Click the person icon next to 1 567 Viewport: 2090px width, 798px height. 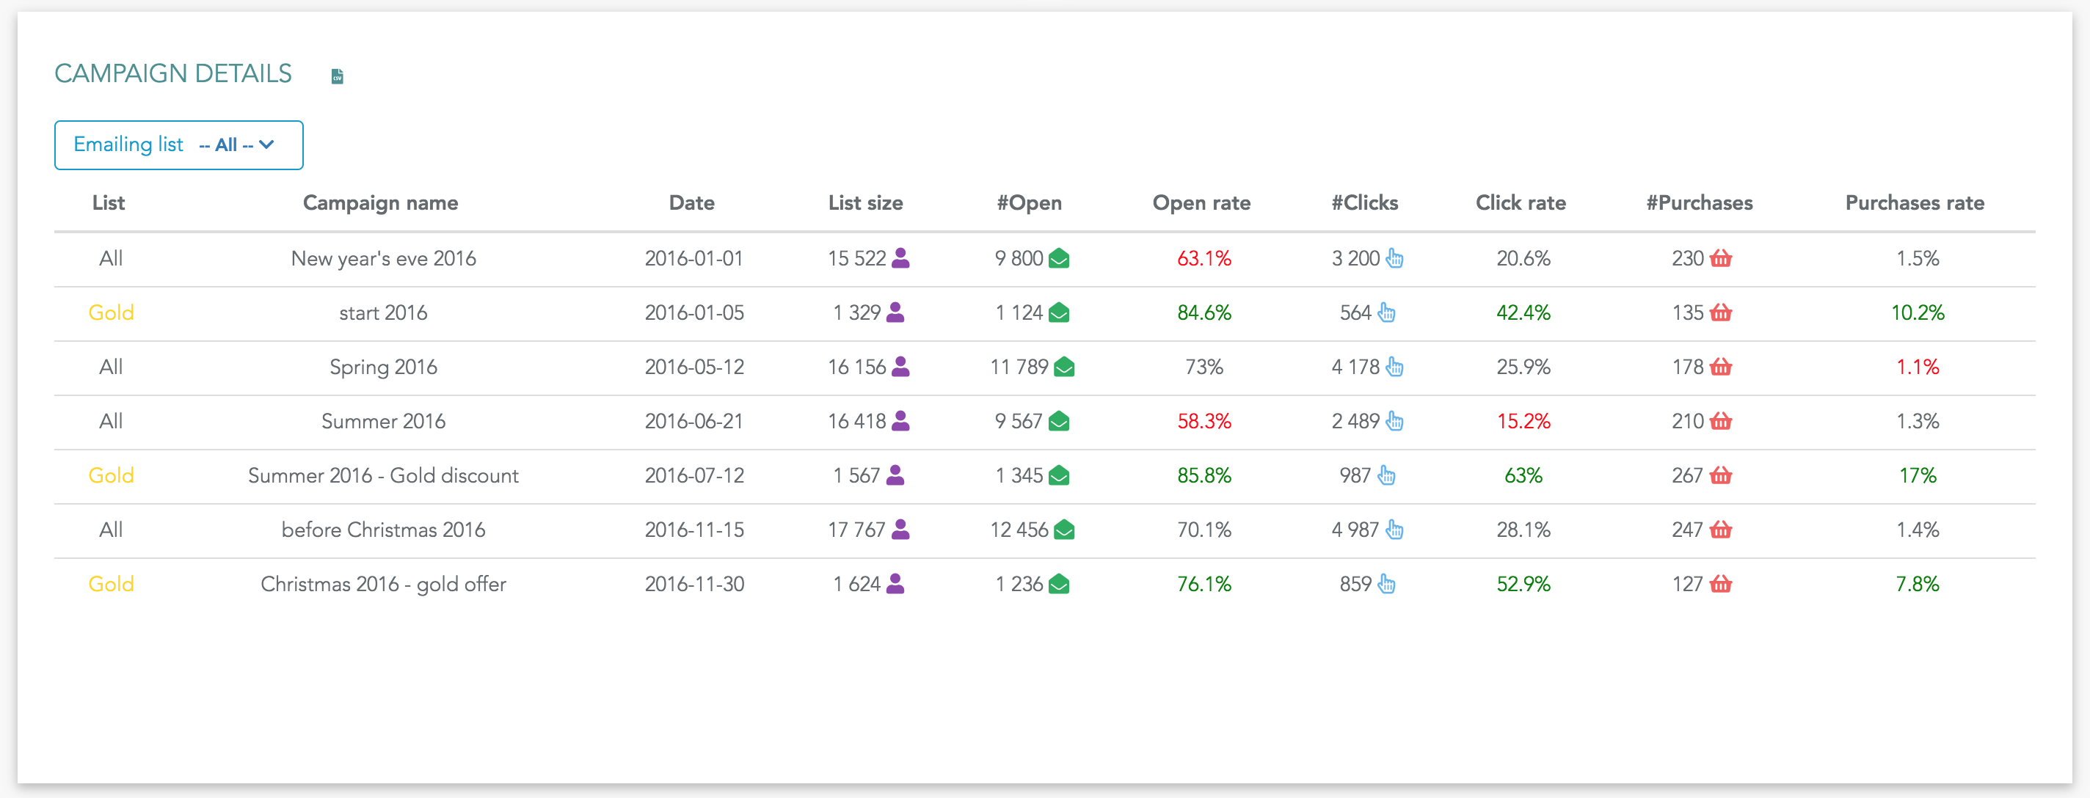[895, 475]
